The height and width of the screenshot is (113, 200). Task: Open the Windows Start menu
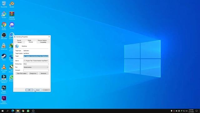[x=2, y=111]
